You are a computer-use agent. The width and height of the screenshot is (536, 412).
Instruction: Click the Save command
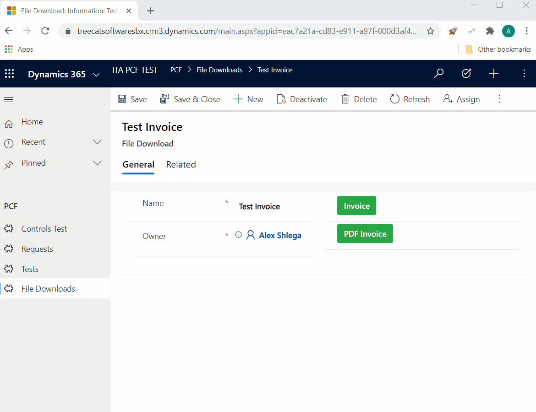[x=132, y=99]
